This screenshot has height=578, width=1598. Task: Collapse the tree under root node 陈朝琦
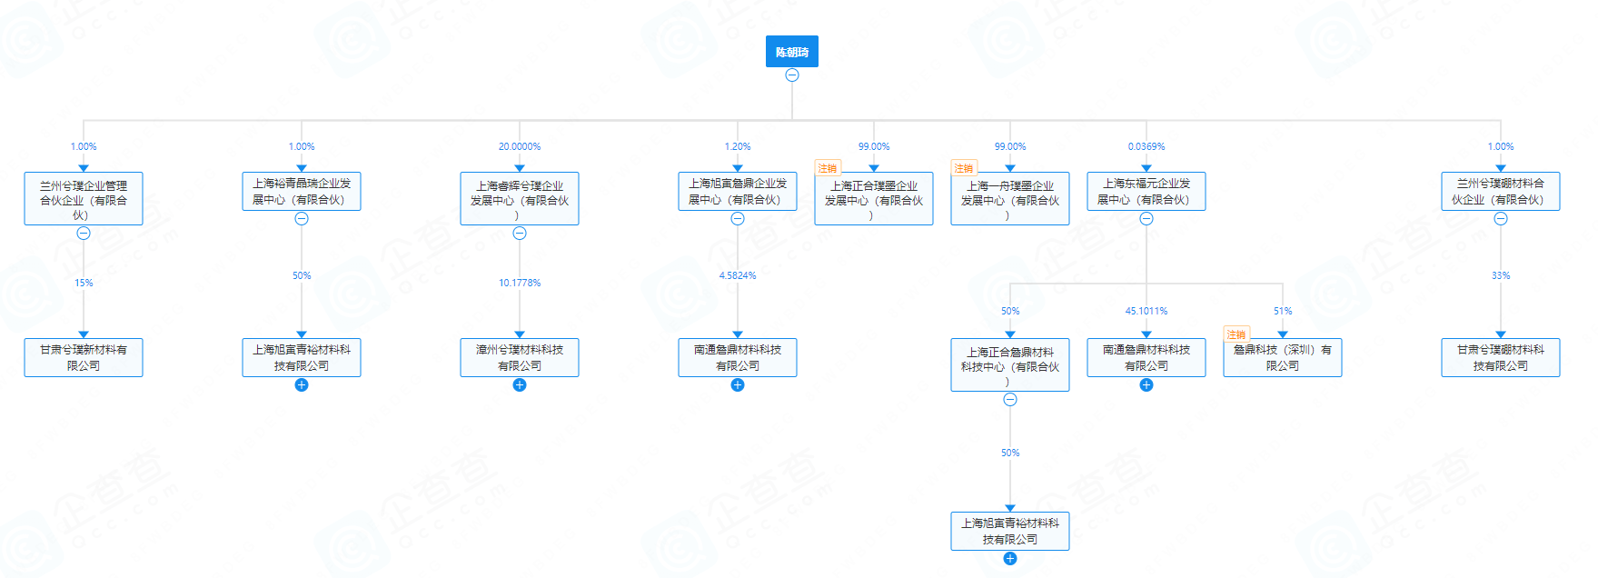coord(792,75)
